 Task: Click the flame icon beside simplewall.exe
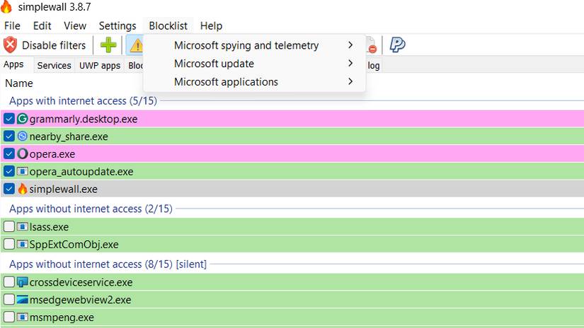pyautogui.click(x=23, y=189)
